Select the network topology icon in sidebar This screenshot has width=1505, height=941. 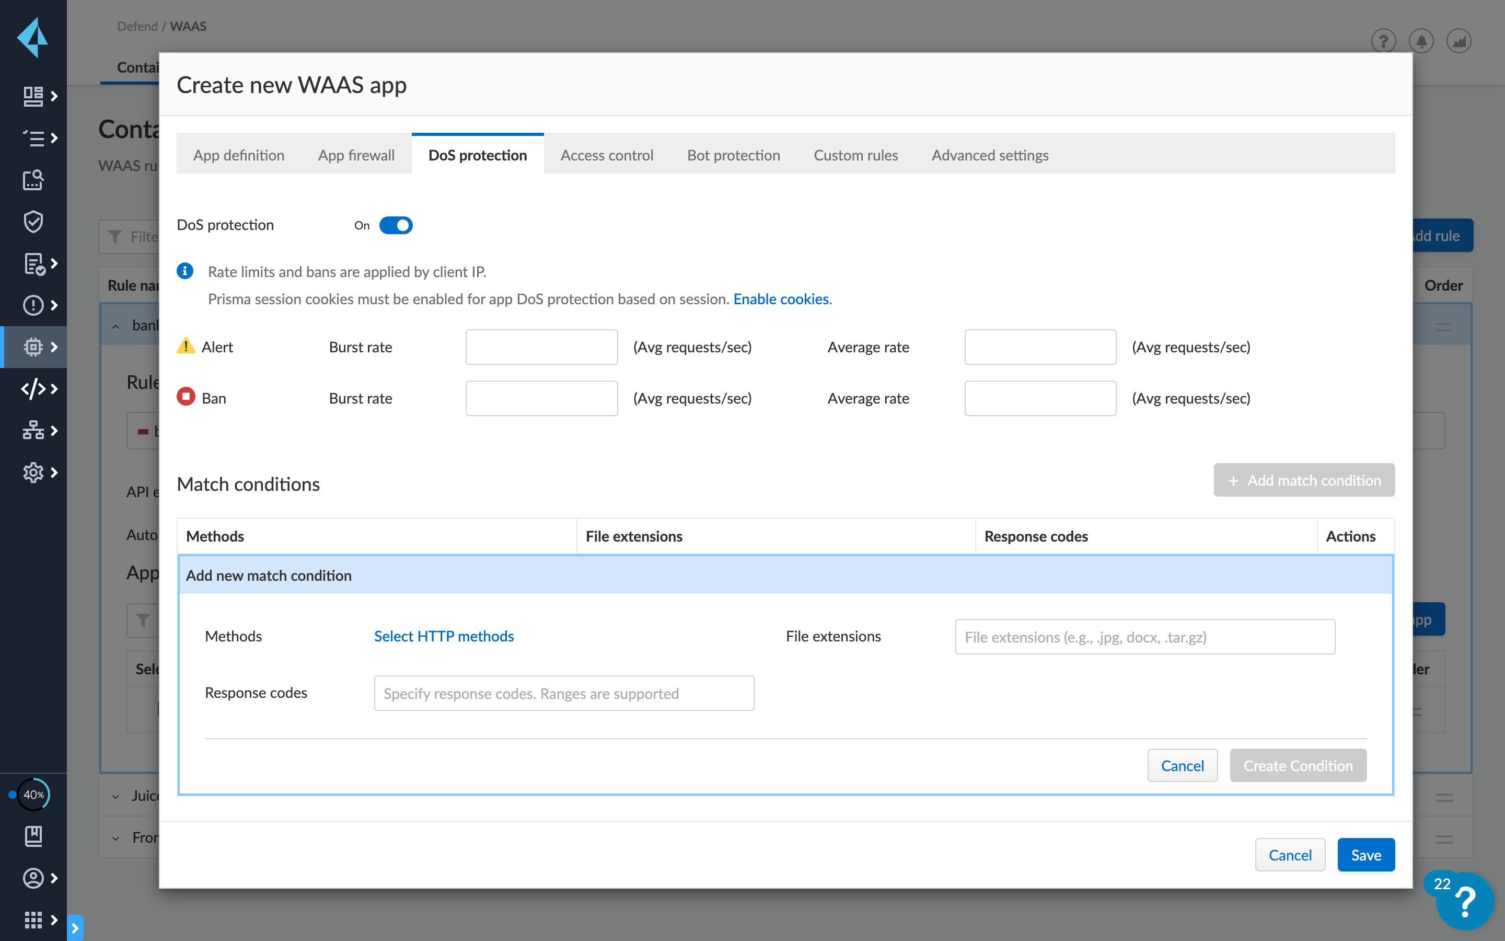coord(33,429)
